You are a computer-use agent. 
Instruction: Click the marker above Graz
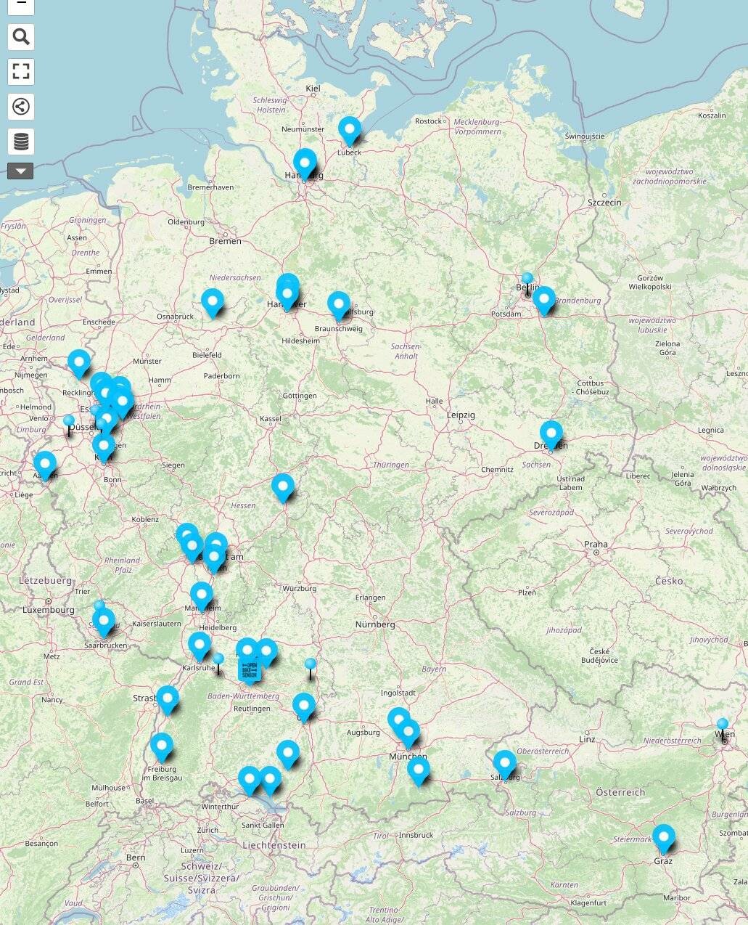point(663,837)
